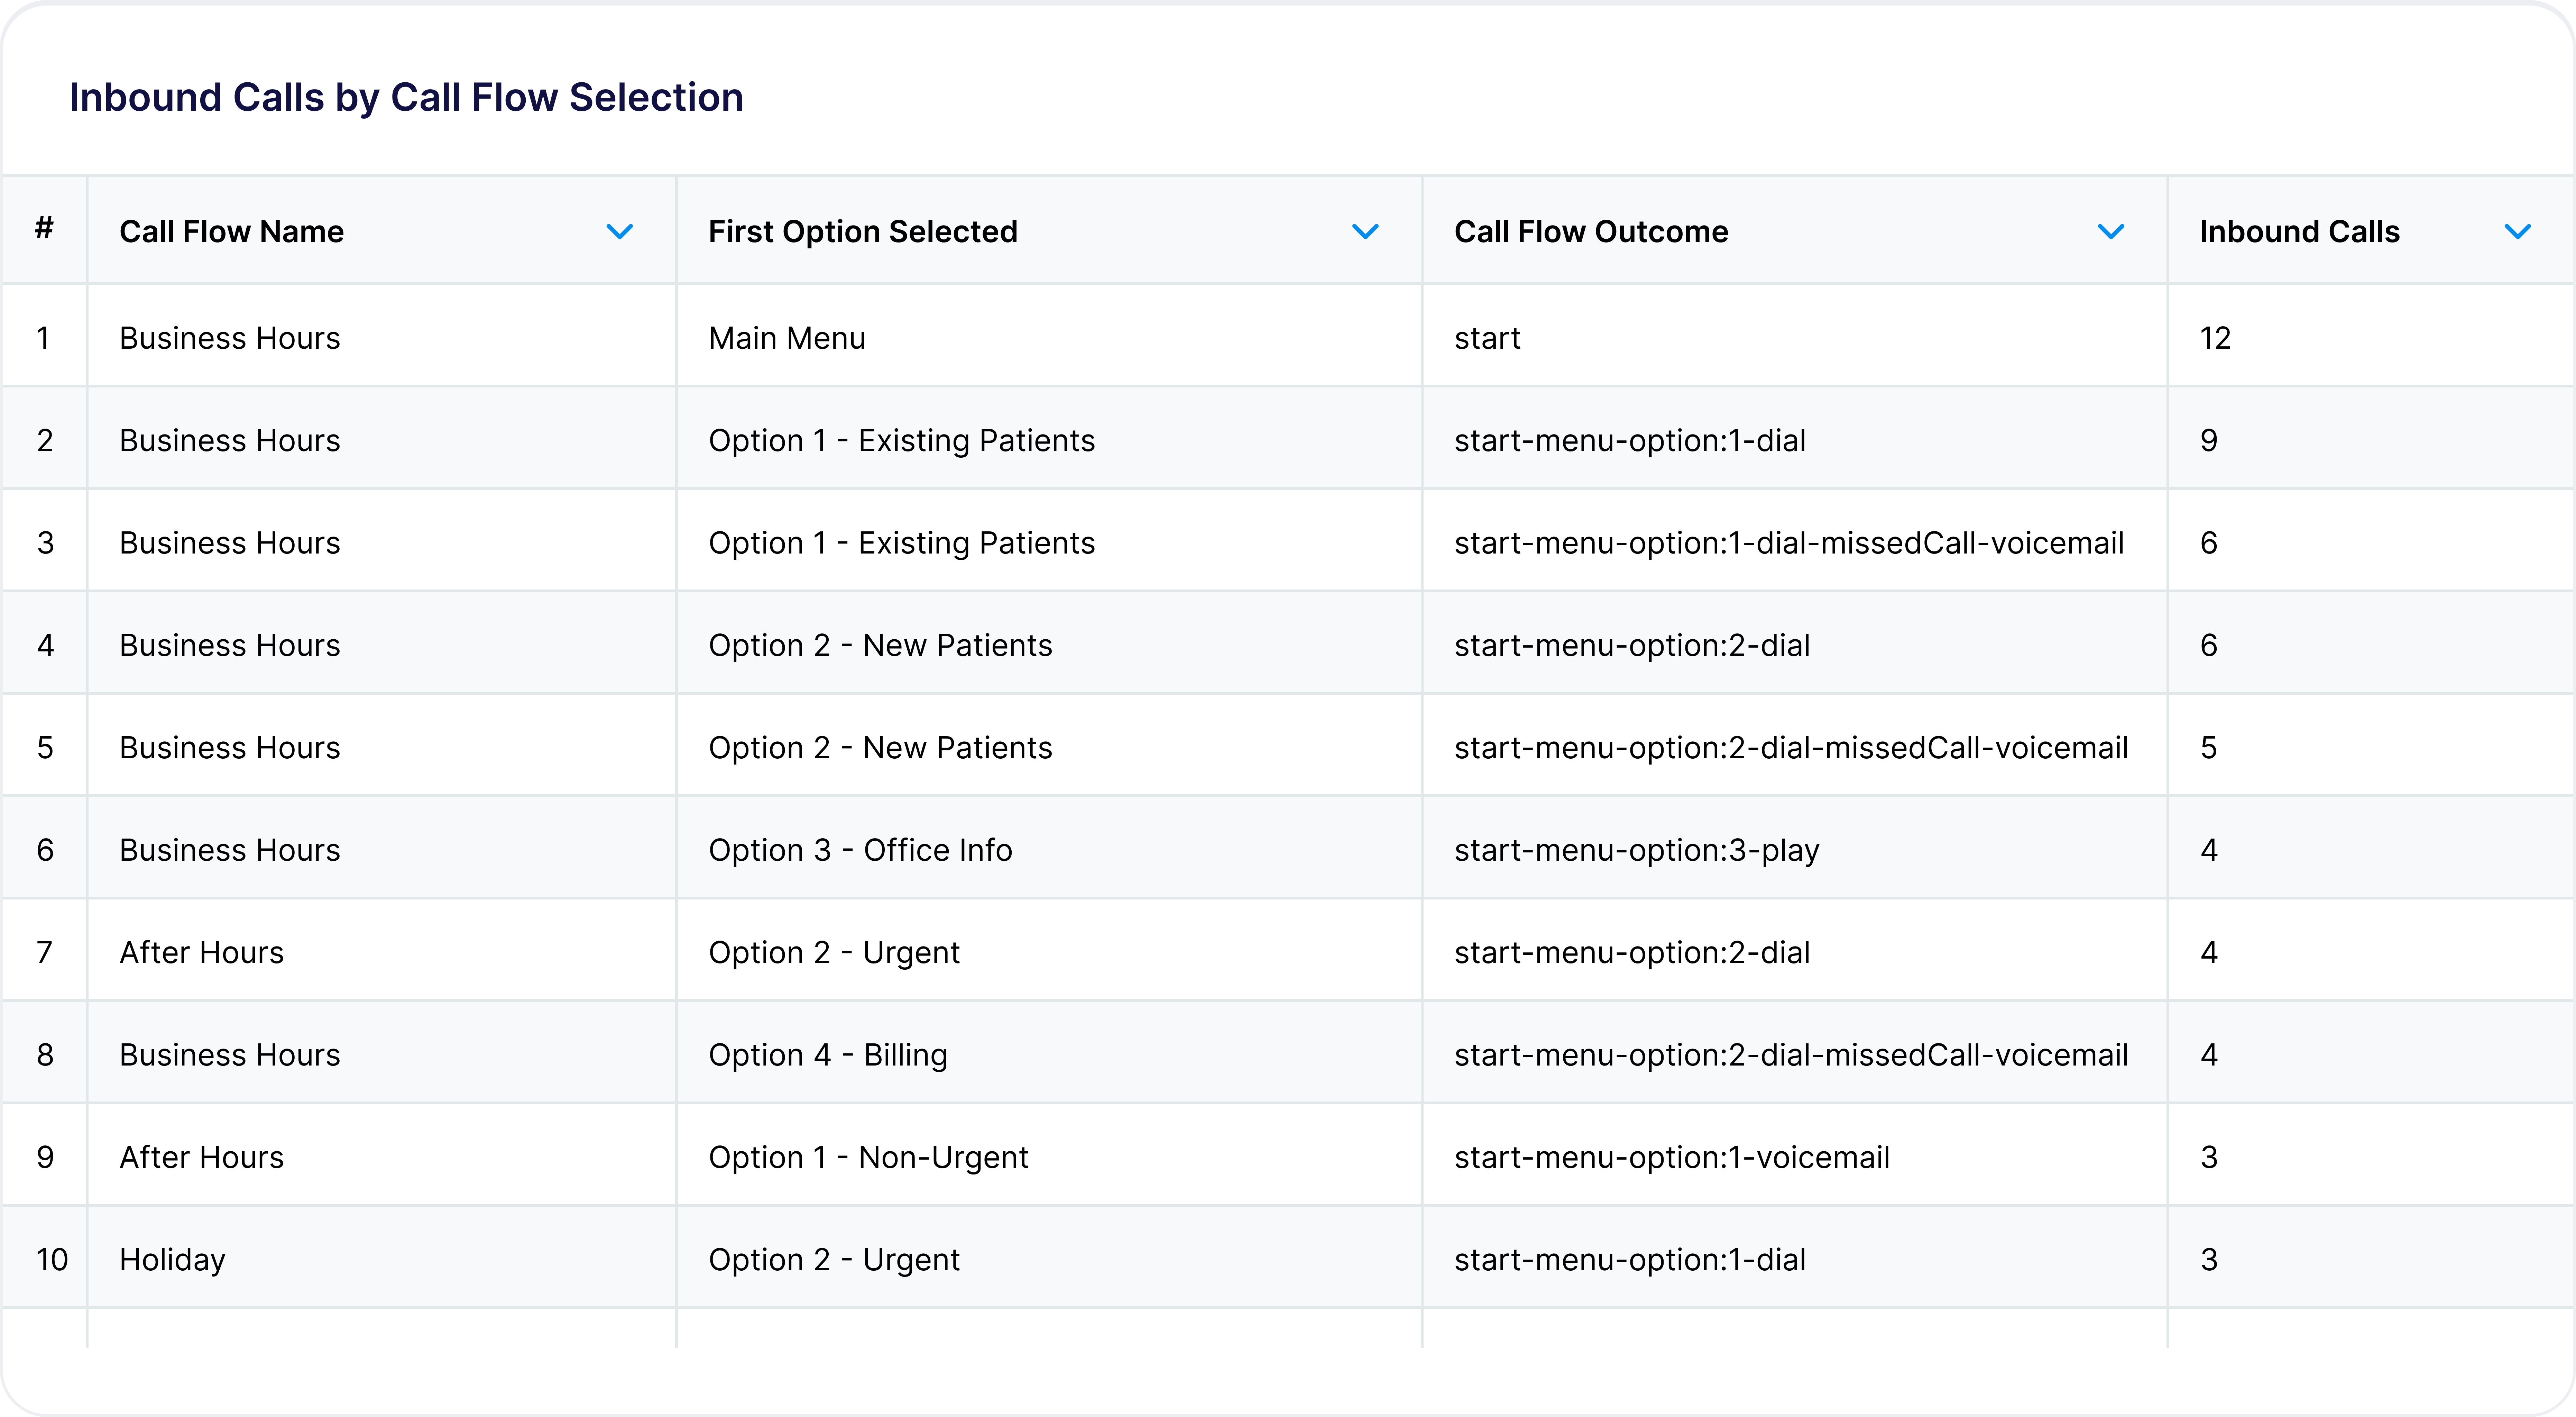
Task: Click row number 7
Action: (45, 953)
